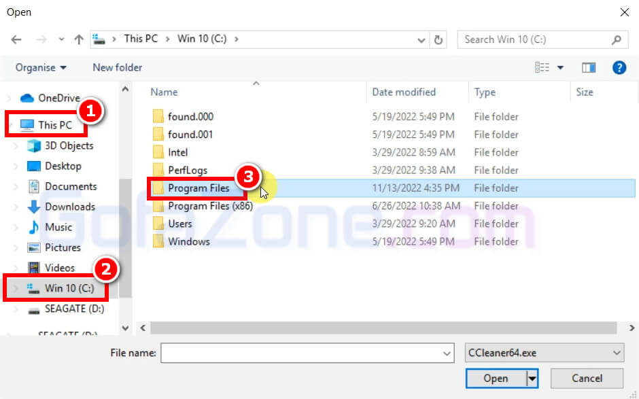Viewport: 639px width, 399px height.
Task: Sort files by the Name column
Action: coord(164,92)
